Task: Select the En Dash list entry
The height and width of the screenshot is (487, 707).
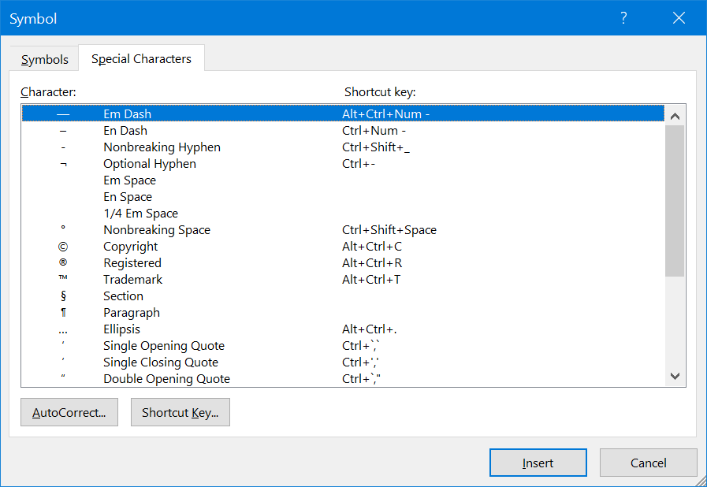Action: (x=125, y=131)
